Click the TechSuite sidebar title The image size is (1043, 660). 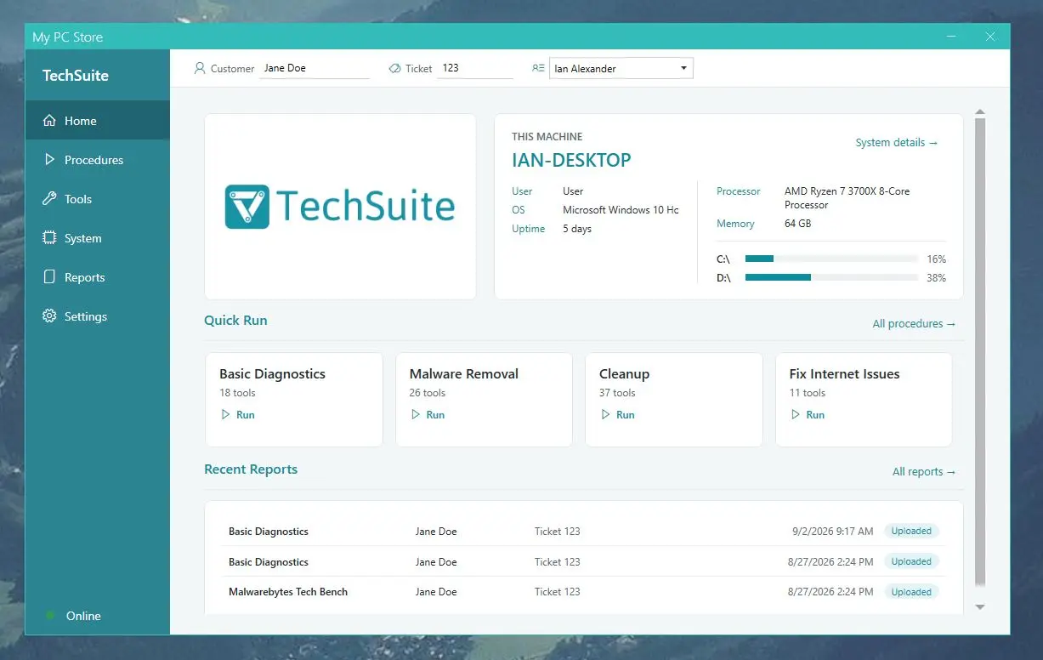pos(76,76)
